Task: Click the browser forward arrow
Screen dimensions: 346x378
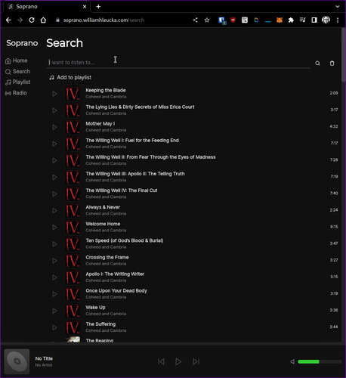Action: pos(20,20)
